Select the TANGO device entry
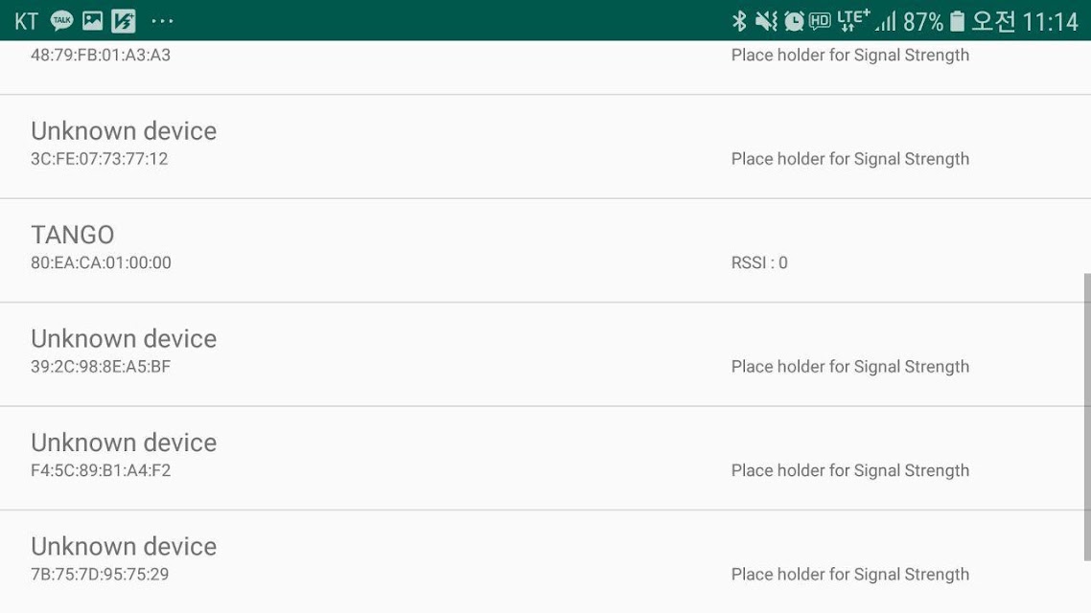Viewport: 1091px width, 613px height. 545,251
